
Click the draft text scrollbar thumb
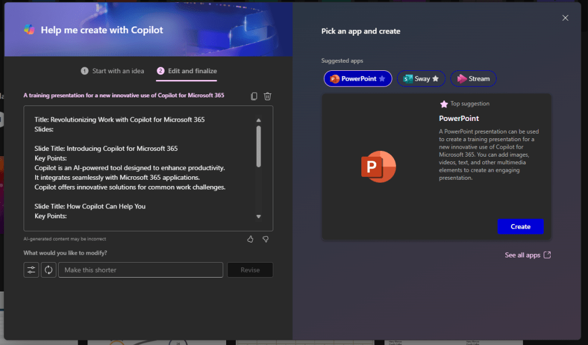[258, 146]
